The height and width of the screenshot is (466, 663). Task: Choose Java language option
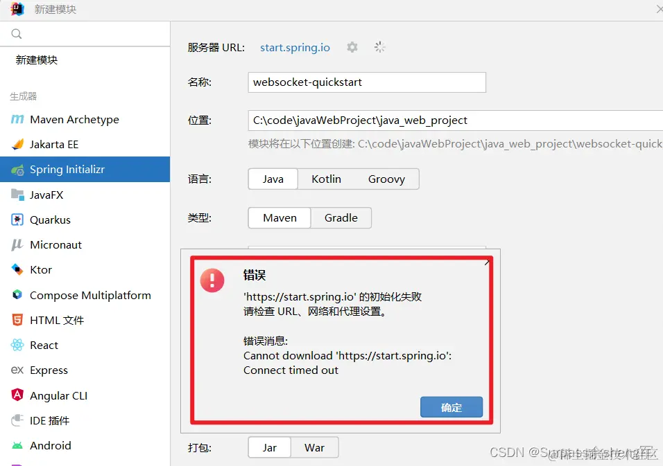pos(273,179)
